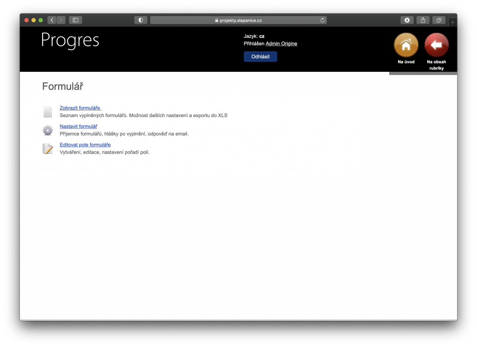Navigate back with the browser back arrow
Viewport: 477px width, 347px height.
point(52,20)
